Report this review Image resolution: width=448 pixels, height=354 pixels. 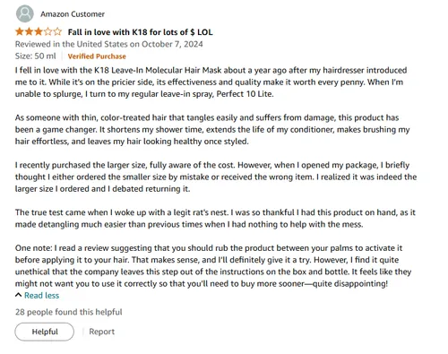coord(102,332)
